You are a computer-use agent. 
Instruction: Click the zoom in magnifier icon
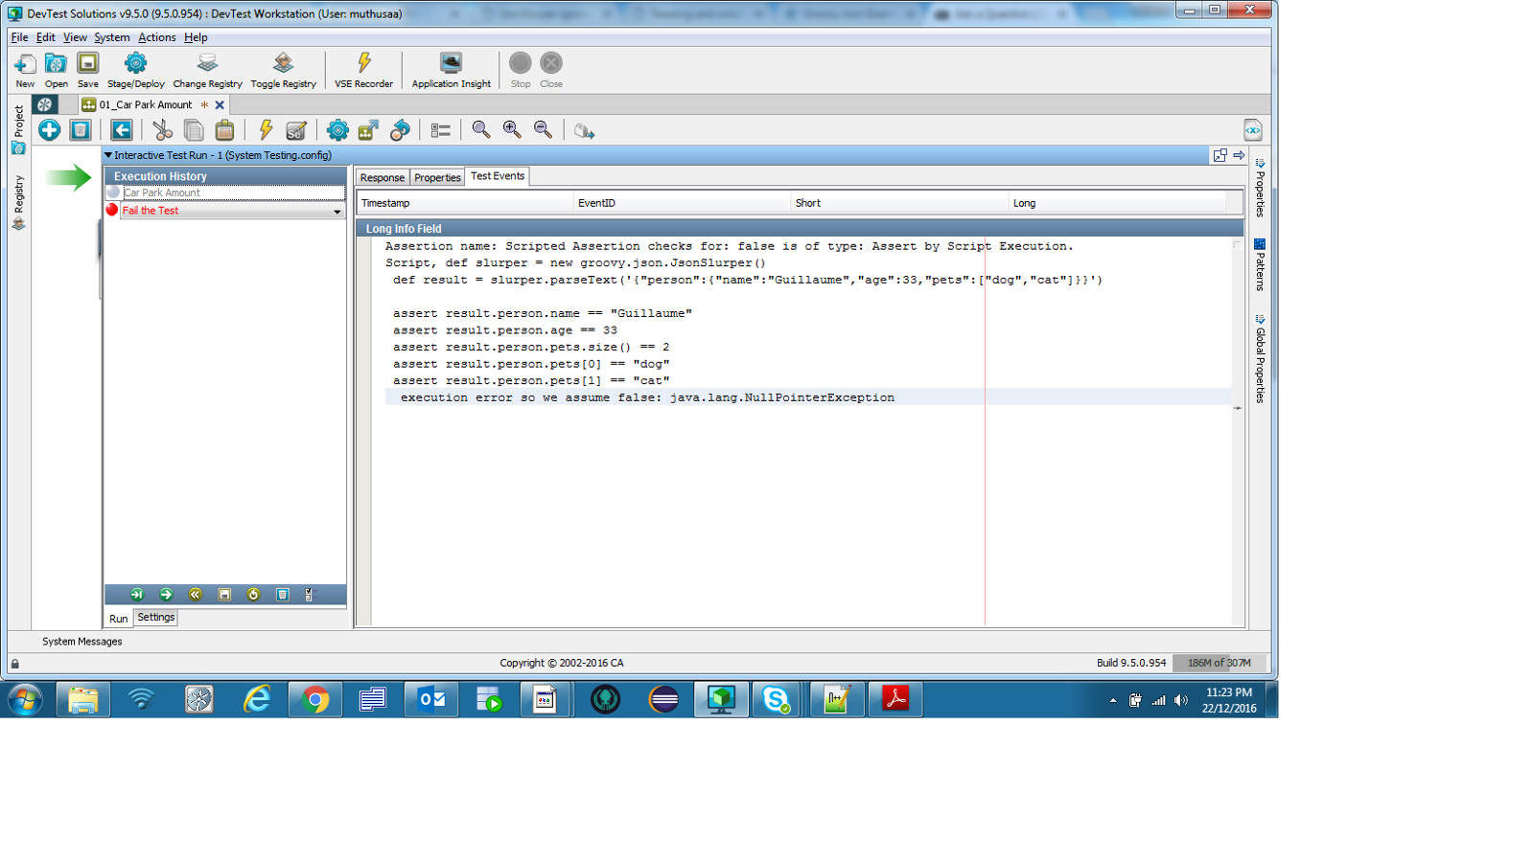512,130
